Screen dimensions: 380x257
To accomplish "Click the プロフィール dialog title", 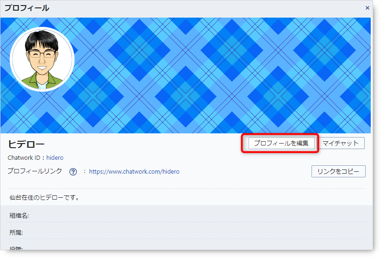I will [x=27, y=8].
